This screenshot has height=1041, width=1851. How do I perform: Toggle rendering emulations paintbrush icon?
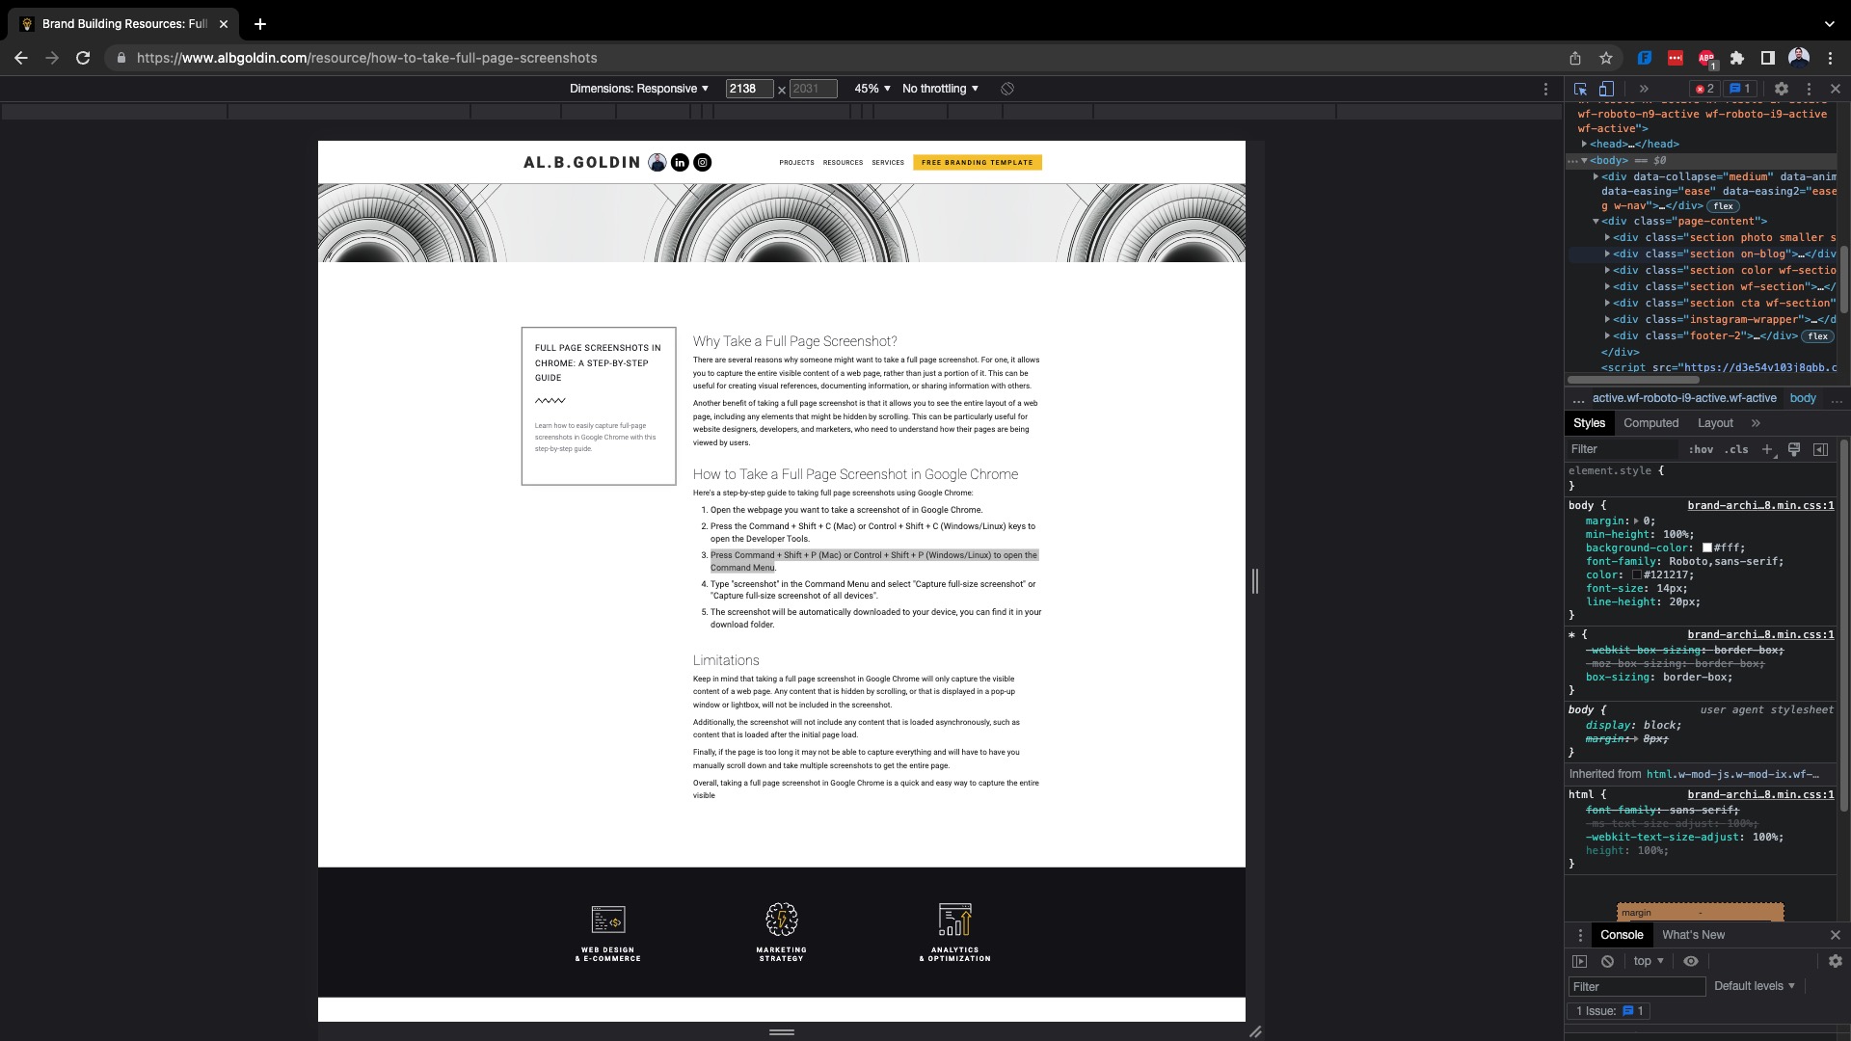[x=1794, y=449]
